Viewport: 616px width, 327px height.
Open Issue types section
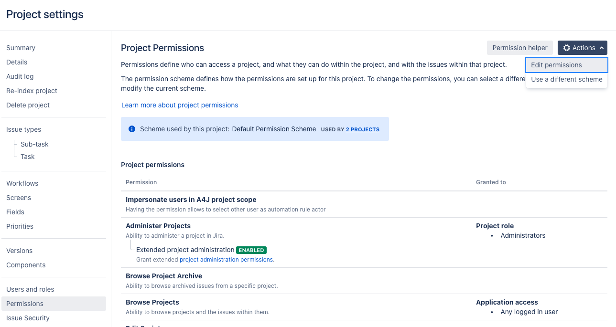(x=23, y=129)
